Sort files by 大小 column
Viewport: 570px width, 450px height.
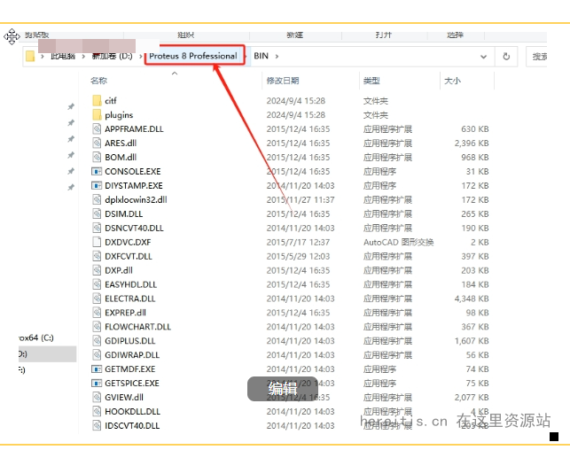coord(453,81)
